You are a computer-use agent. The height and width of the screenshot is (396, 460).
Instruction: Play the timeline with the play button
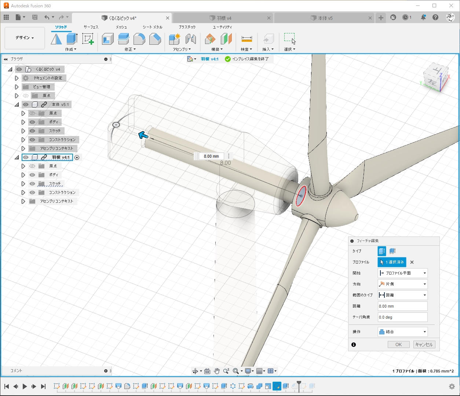(25, 386)
